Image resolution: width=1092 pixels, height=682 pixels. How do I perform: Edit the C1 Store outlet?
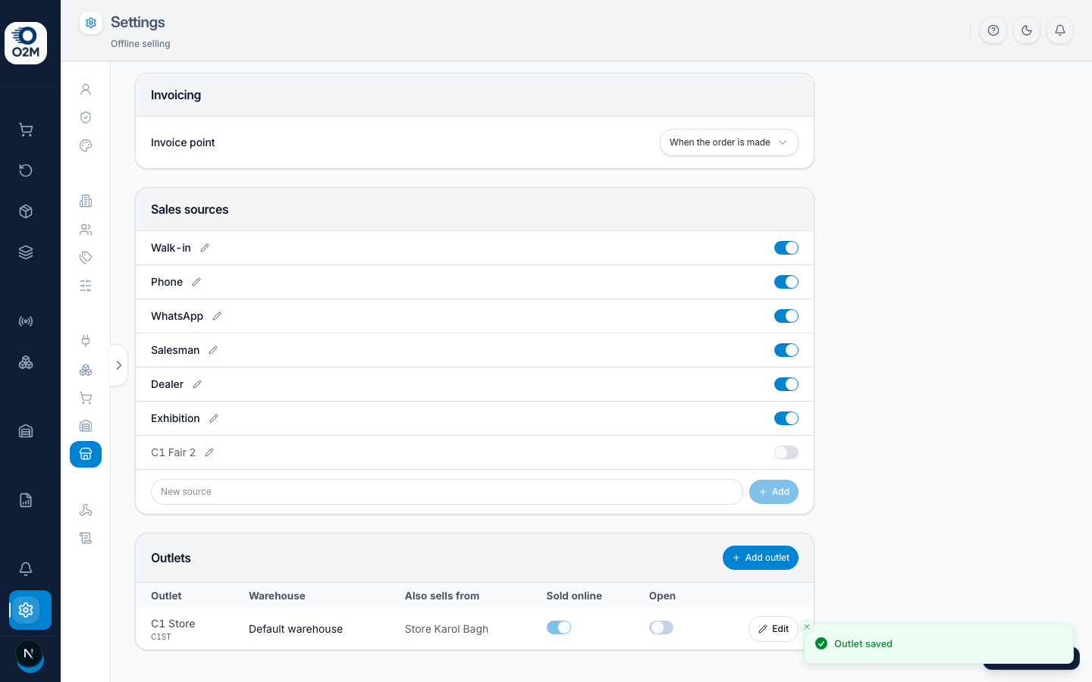coord(773,629)
